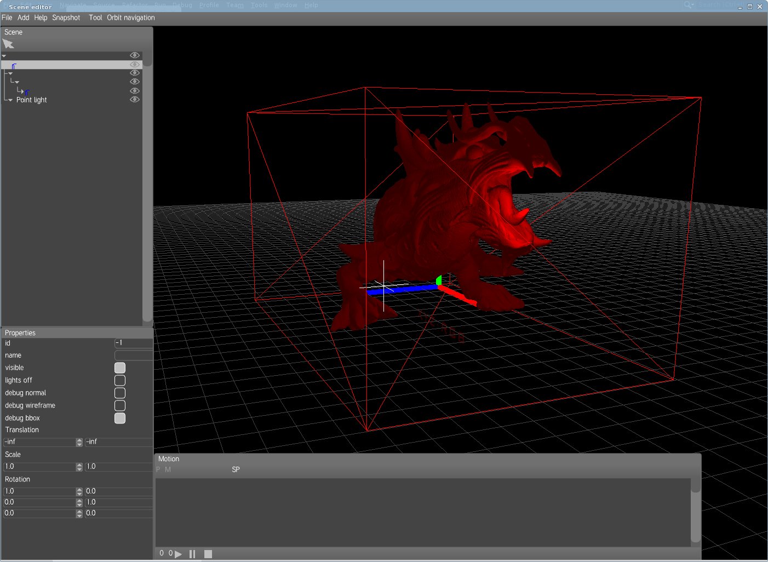Expand the nested blue node arrow
768x562 pixels.
point(22,91)
